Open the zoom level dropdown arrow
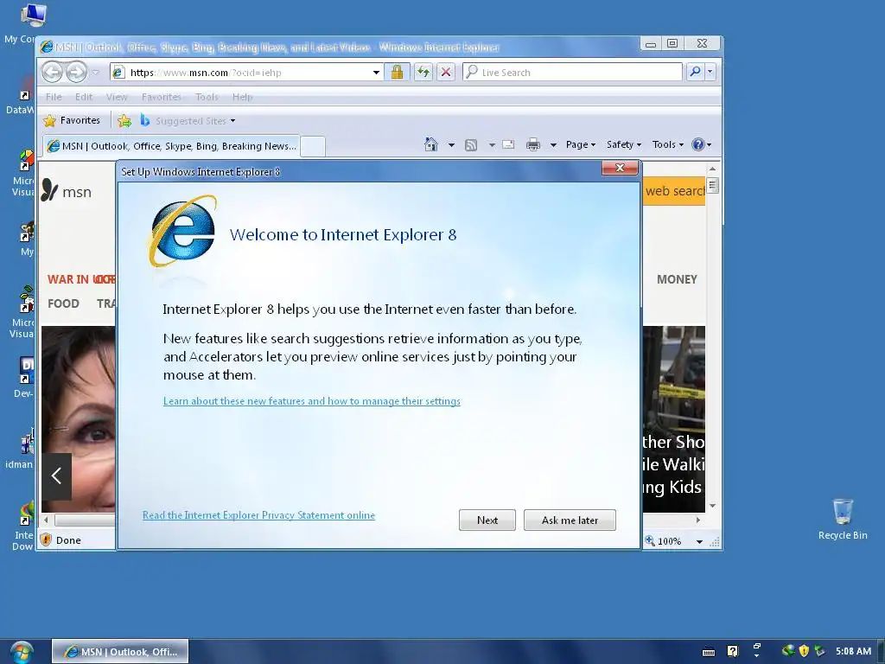 (x=699, y=541)
